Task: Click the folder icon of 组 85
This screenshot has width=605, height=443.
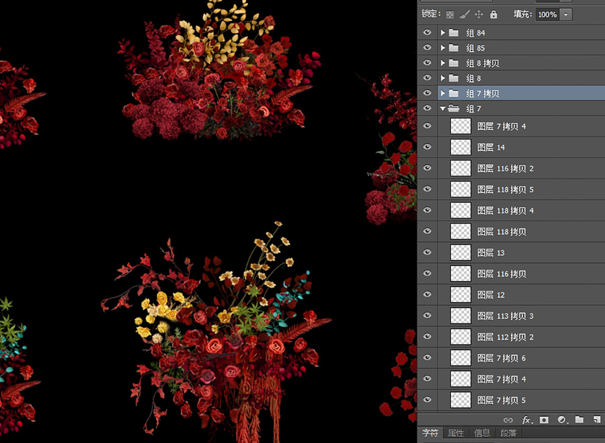Action: (x=454, y=48)
